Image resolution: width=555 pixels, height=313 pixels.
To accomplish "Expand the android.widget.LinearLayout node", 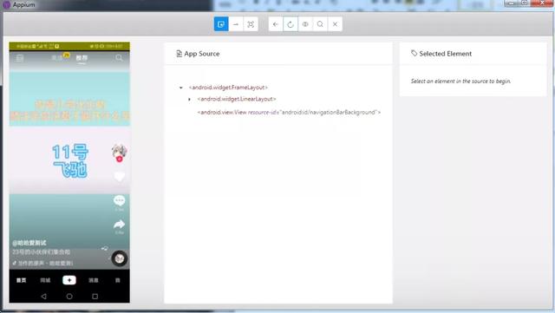I will coord(190,99).
